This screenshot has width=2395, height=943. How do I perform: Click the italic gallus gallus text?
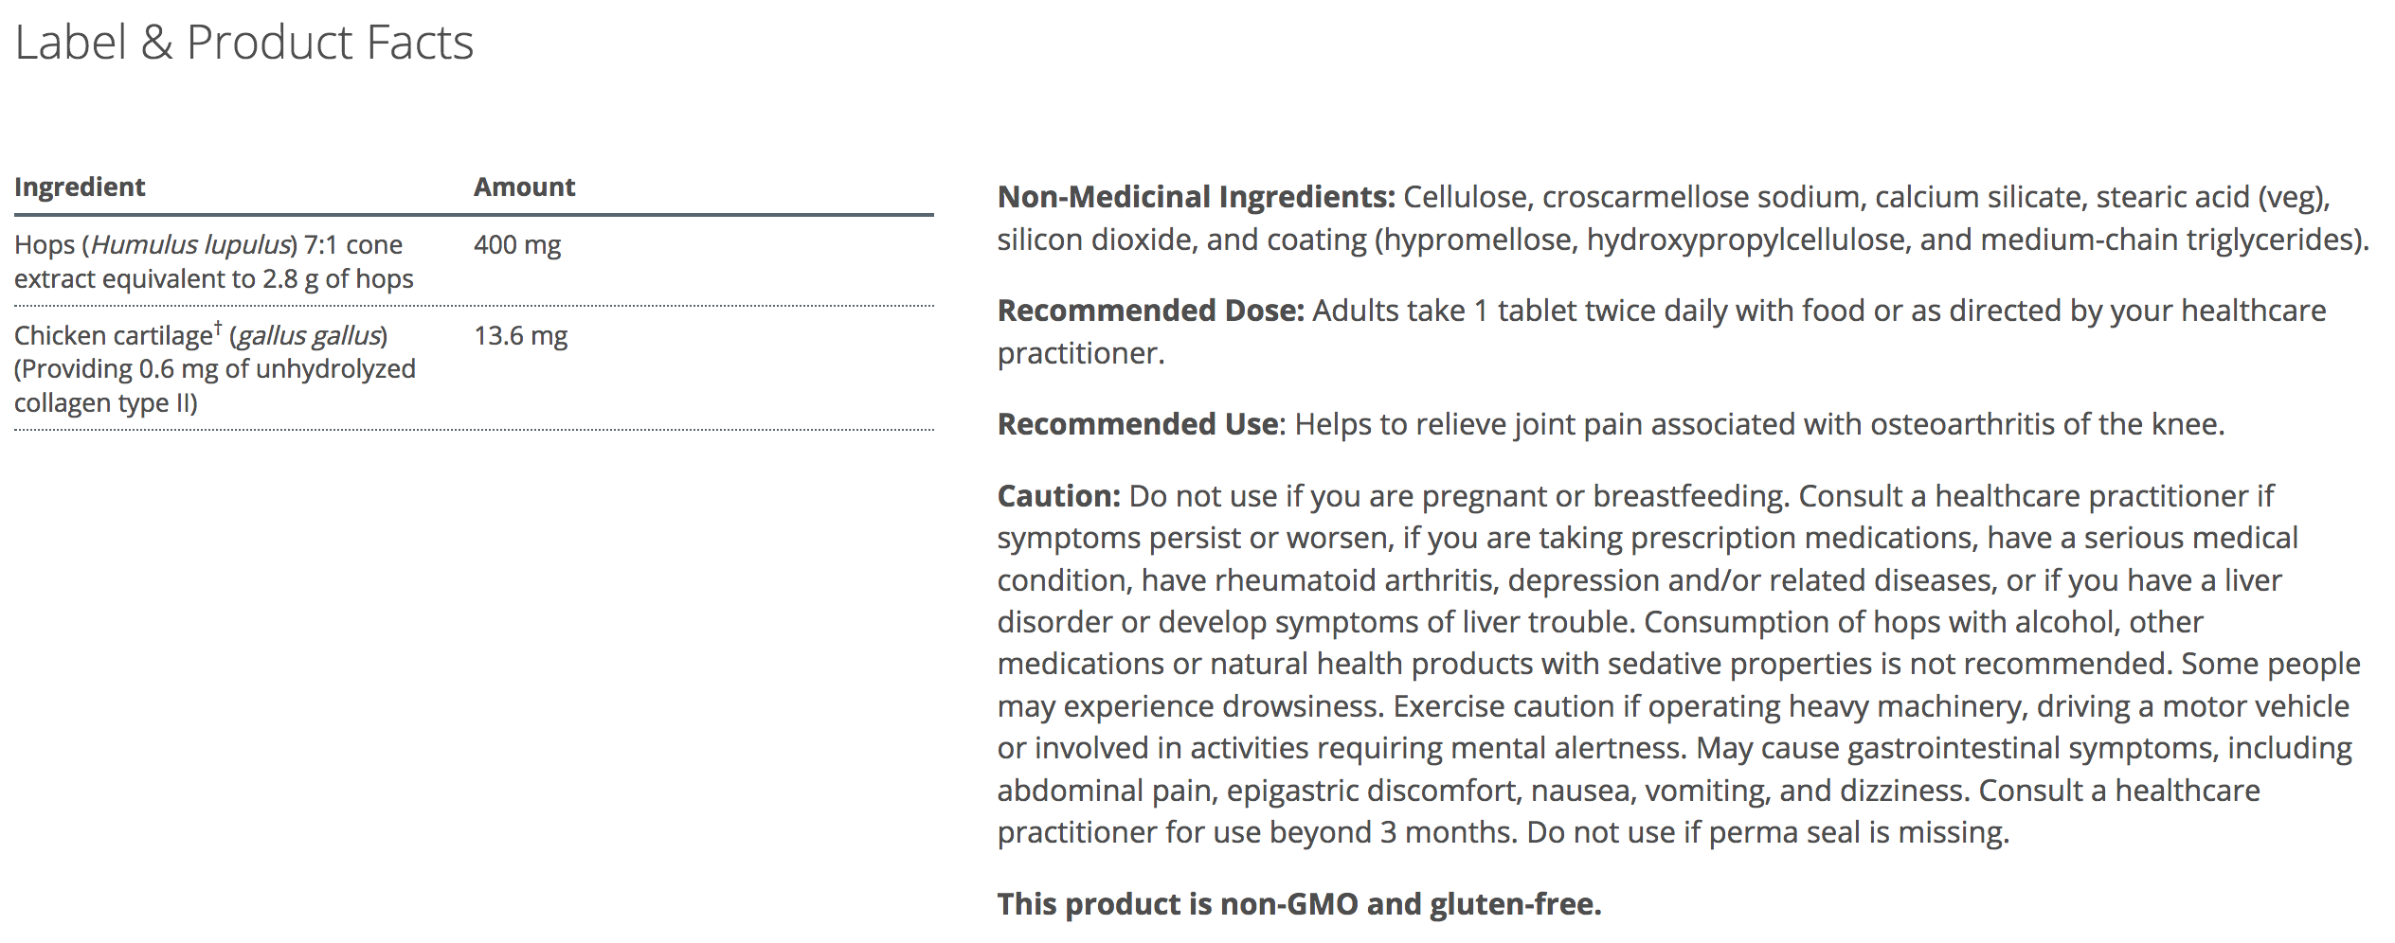click(x=309, y=336)
